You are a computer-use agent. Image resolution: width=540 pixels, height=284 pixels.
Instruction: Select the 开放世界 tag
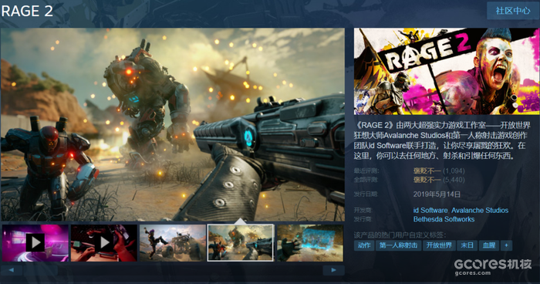pyautogui.click(x=439, y=245)
